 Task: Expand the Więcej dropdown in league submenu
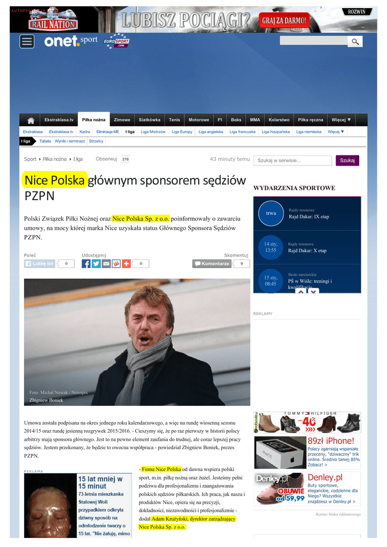point(336,131)
